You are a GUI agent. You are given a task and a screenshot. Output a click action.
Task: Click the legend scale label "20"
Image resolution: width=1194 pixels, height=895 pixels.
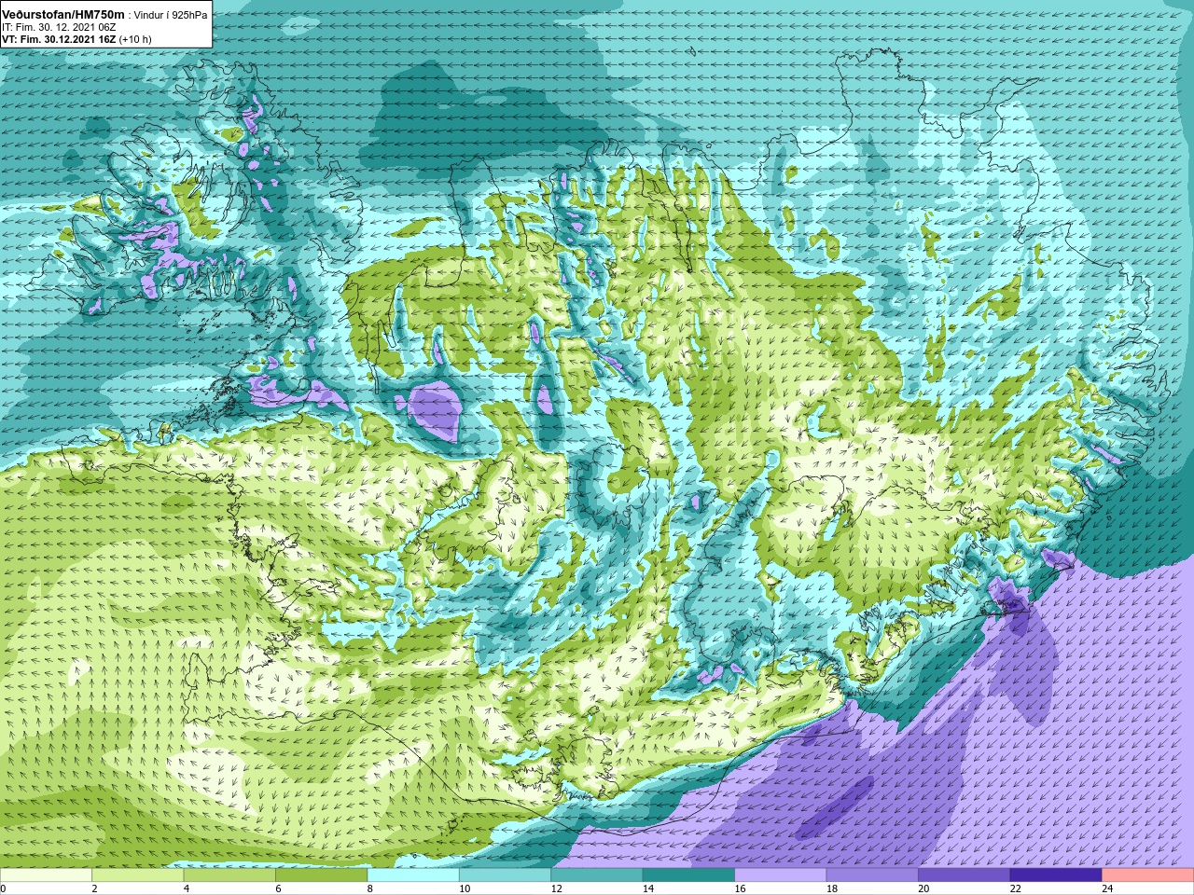[x=924, y=888]
